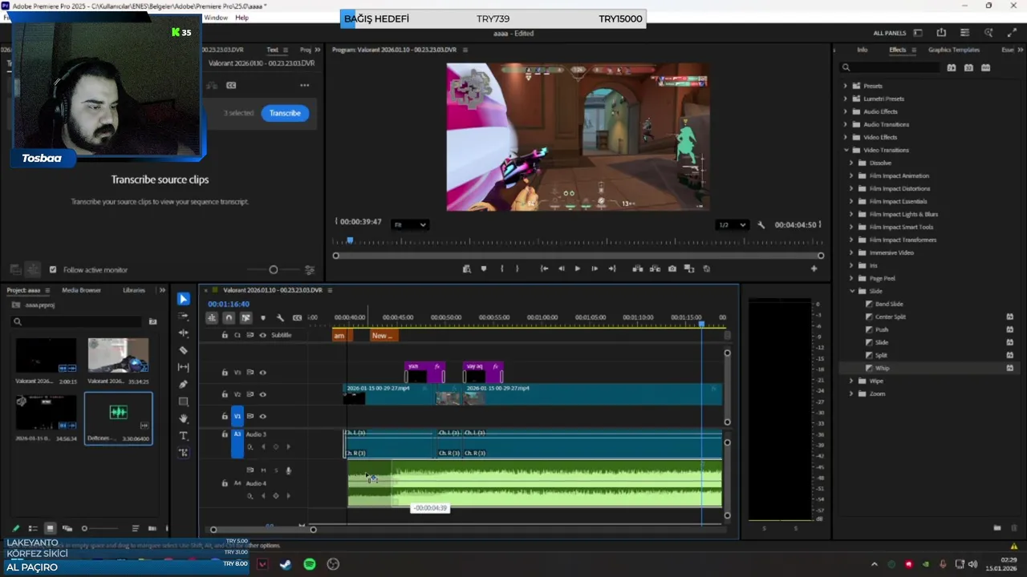1027x577 pixels.
Task: Select the Track Select Forward tool
Action: tap(183, 316)
